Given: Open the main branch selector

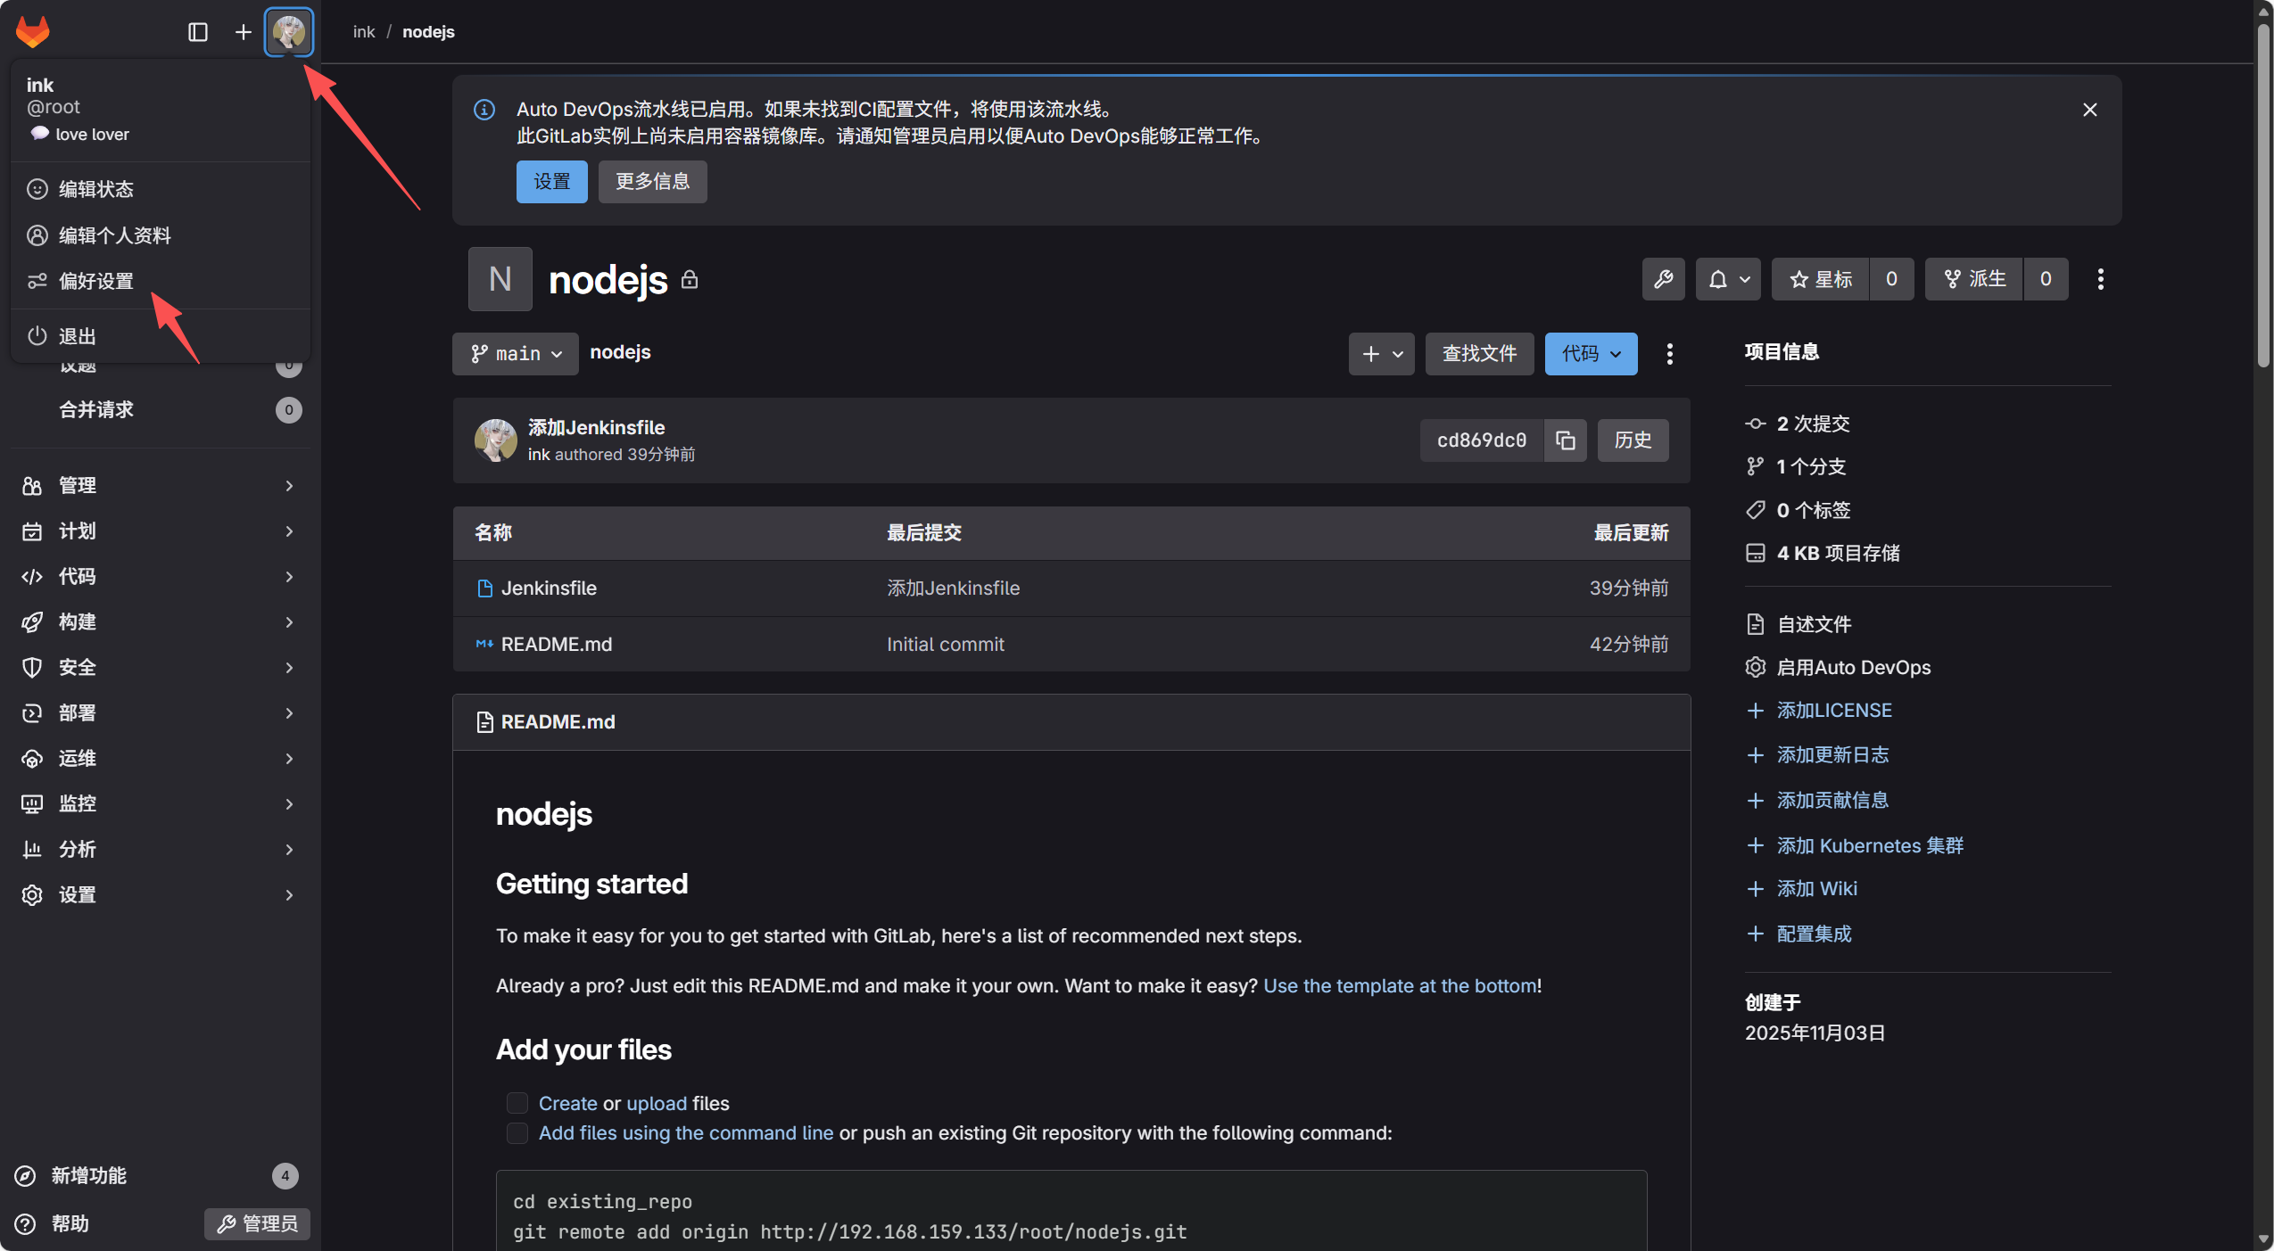Looking at the screenshot, I should 516,354.
